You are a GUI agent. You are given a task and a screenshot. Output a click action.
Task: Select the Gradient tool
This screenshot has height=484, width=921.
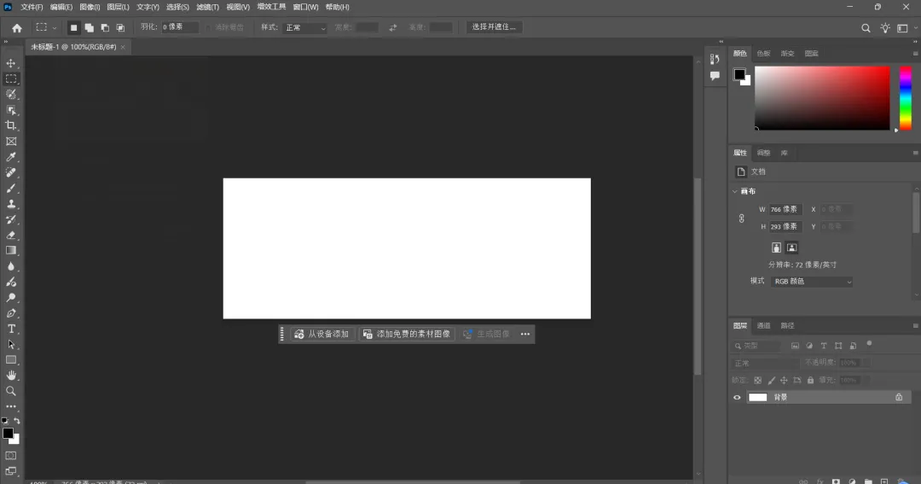click(11, 250)
